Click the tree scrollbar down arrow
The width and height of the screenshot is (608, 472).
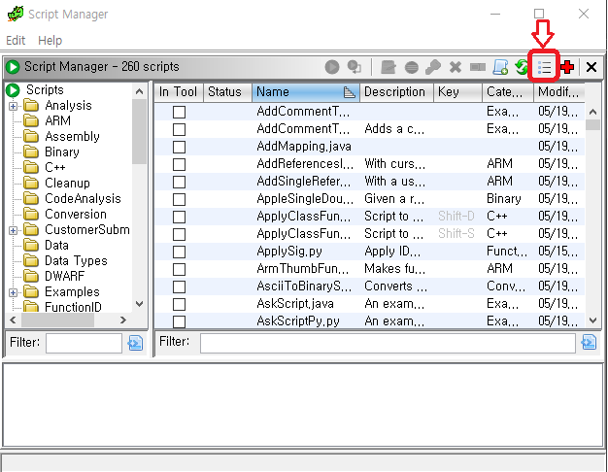coord(139,304)
